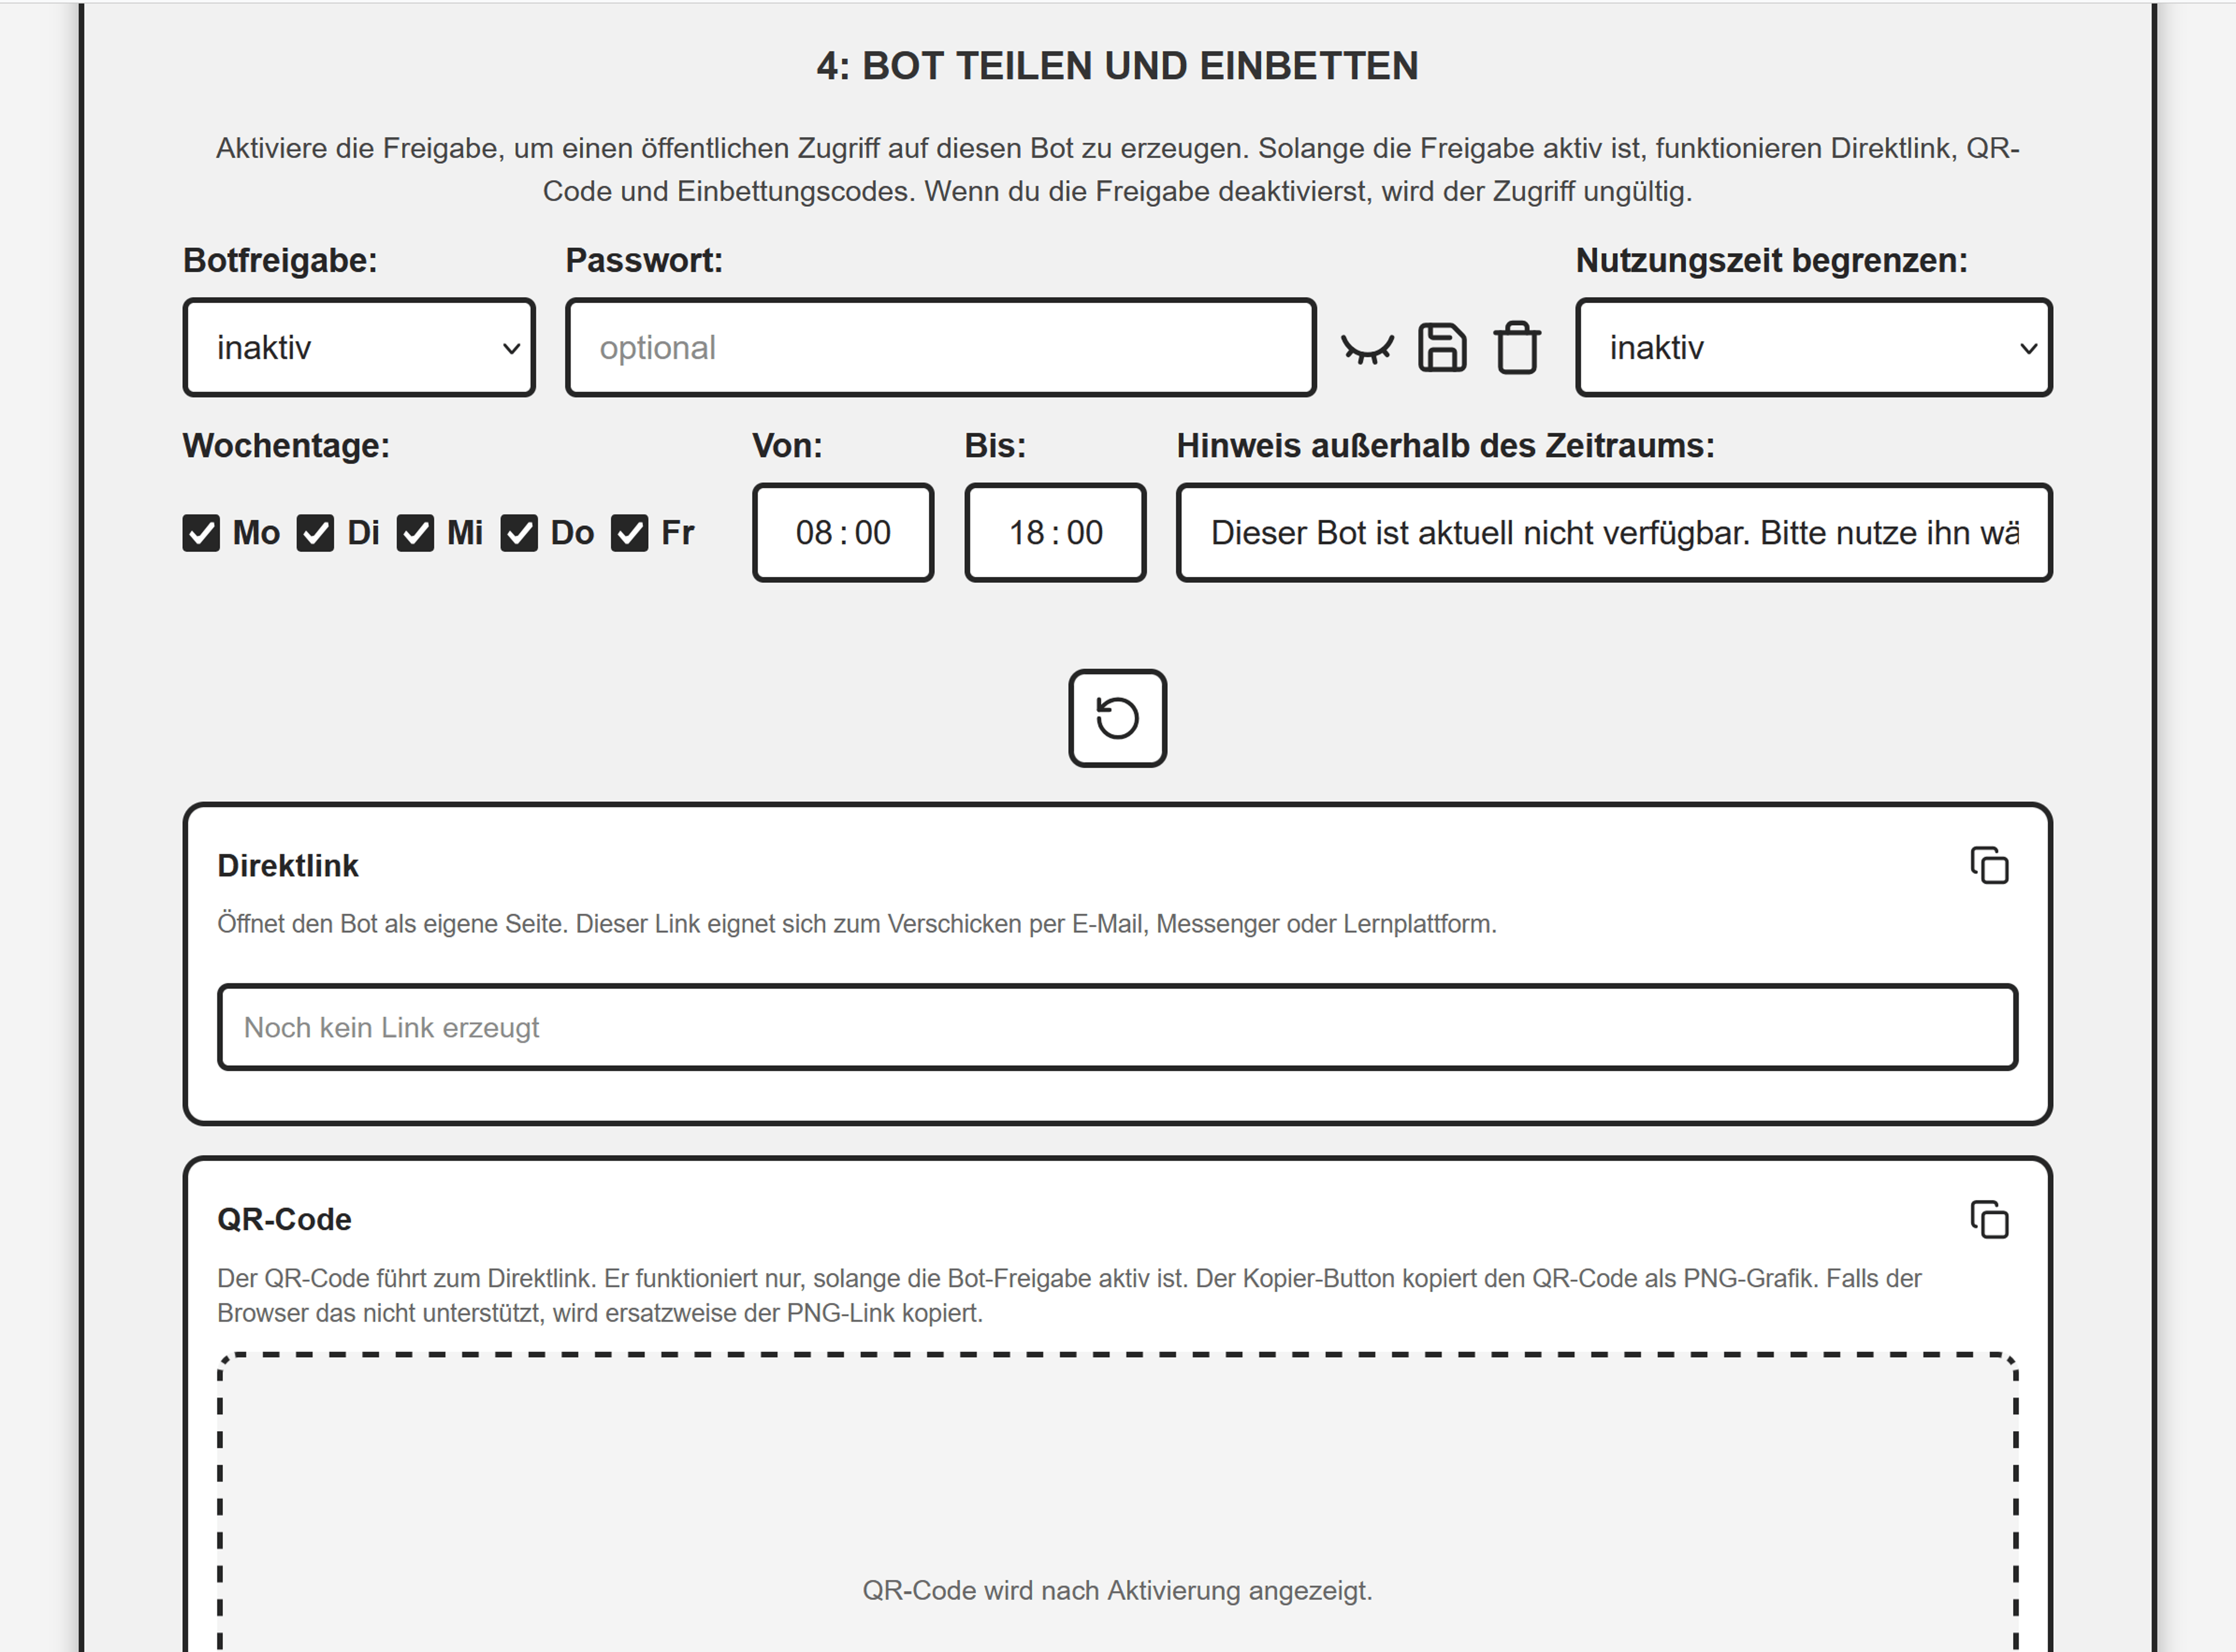Click the 'Wochentage:' label

pos(286,445)
